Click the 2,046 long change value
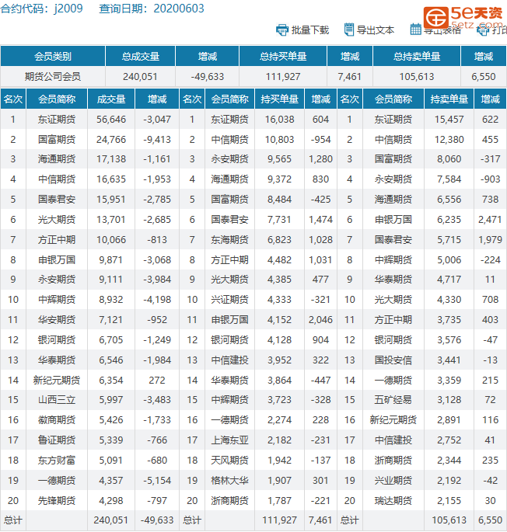Screen dimensions: 507x532 [320, 320]
